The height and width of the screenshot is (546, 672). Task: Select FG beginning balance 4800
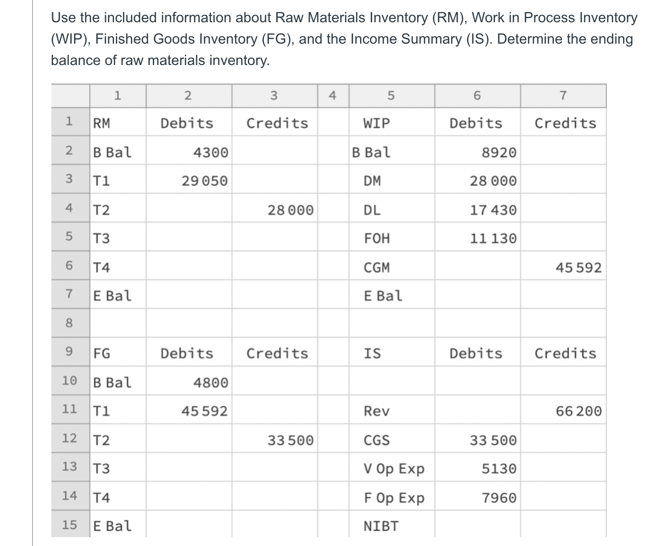tap(189, 380)
